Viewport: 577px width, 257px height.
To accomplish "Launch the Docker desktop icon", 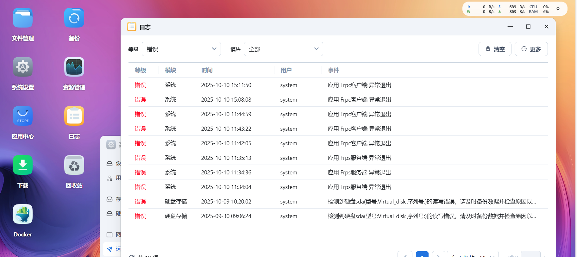I will [x=23, y=214].
